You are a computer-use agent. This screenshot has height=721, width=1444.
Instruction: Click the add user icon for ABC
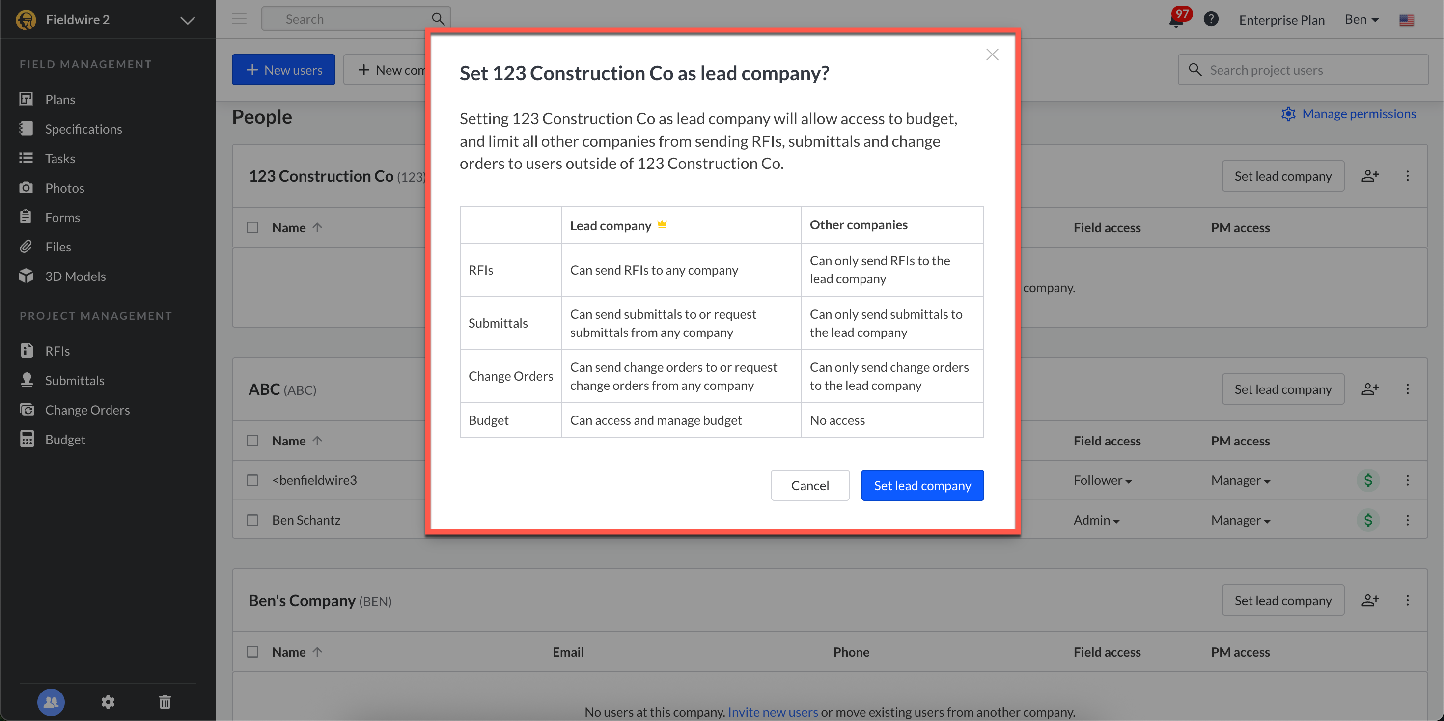(1369, 389)
